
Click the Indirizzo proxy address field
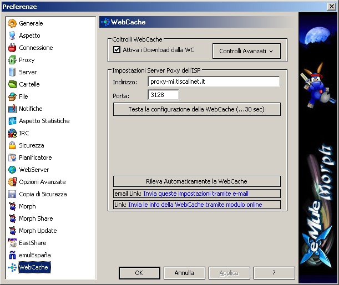tap(214, 82)
